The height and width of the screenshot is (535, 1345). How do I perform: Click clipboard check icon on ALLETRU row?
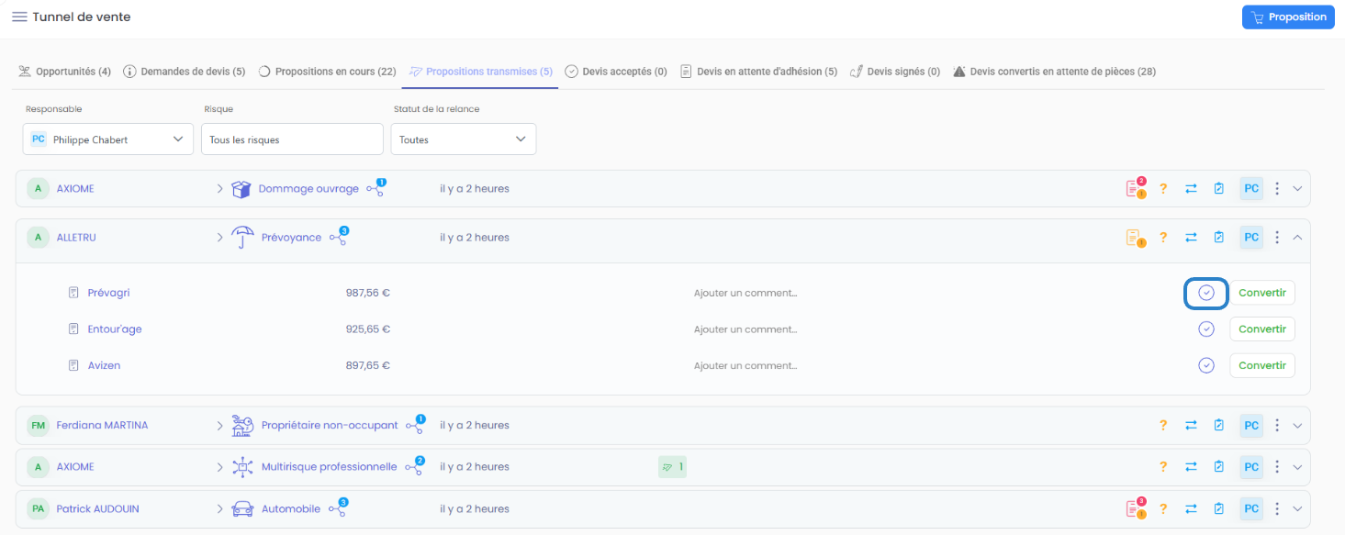tap(1219, 238)
